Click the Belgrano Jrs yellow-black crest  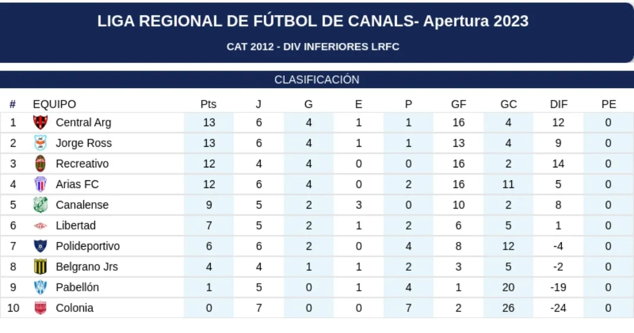pyautogui.click(x=40, y=267)
